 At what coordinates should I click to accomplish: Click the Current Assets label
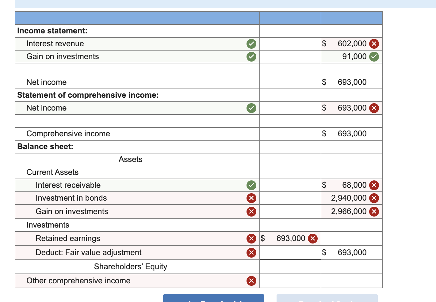click(x=52, y=172)
